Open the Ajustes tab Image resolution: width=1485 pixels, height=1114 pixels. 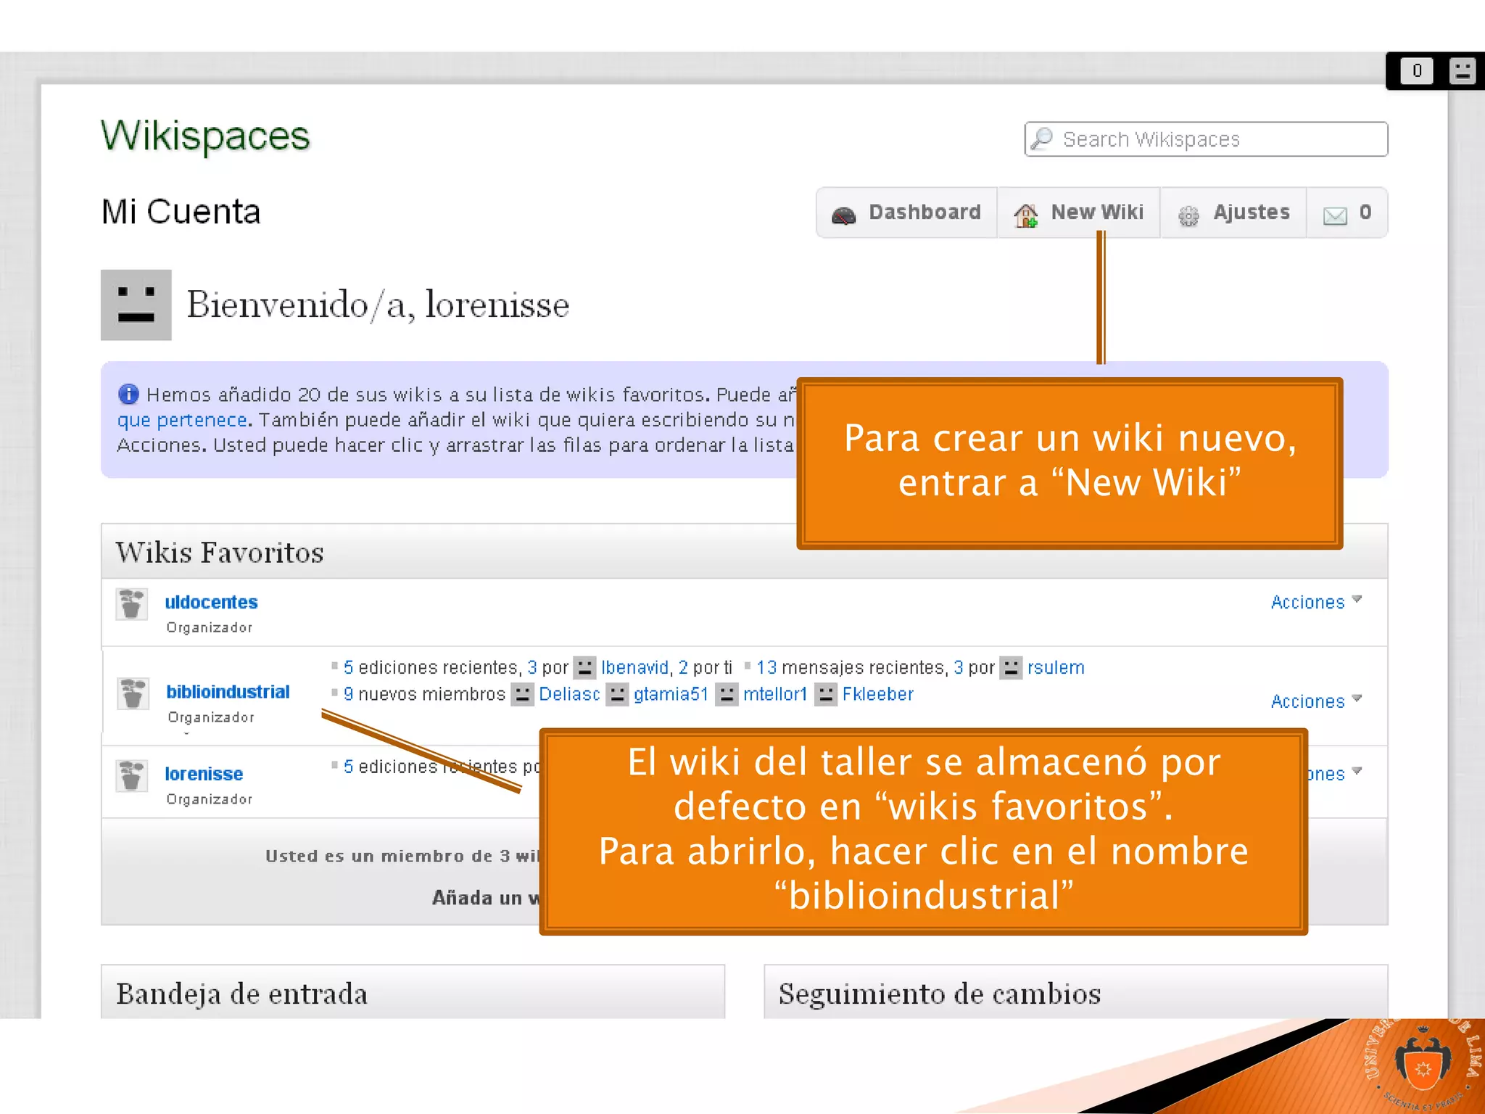(x=1233, y=213)
